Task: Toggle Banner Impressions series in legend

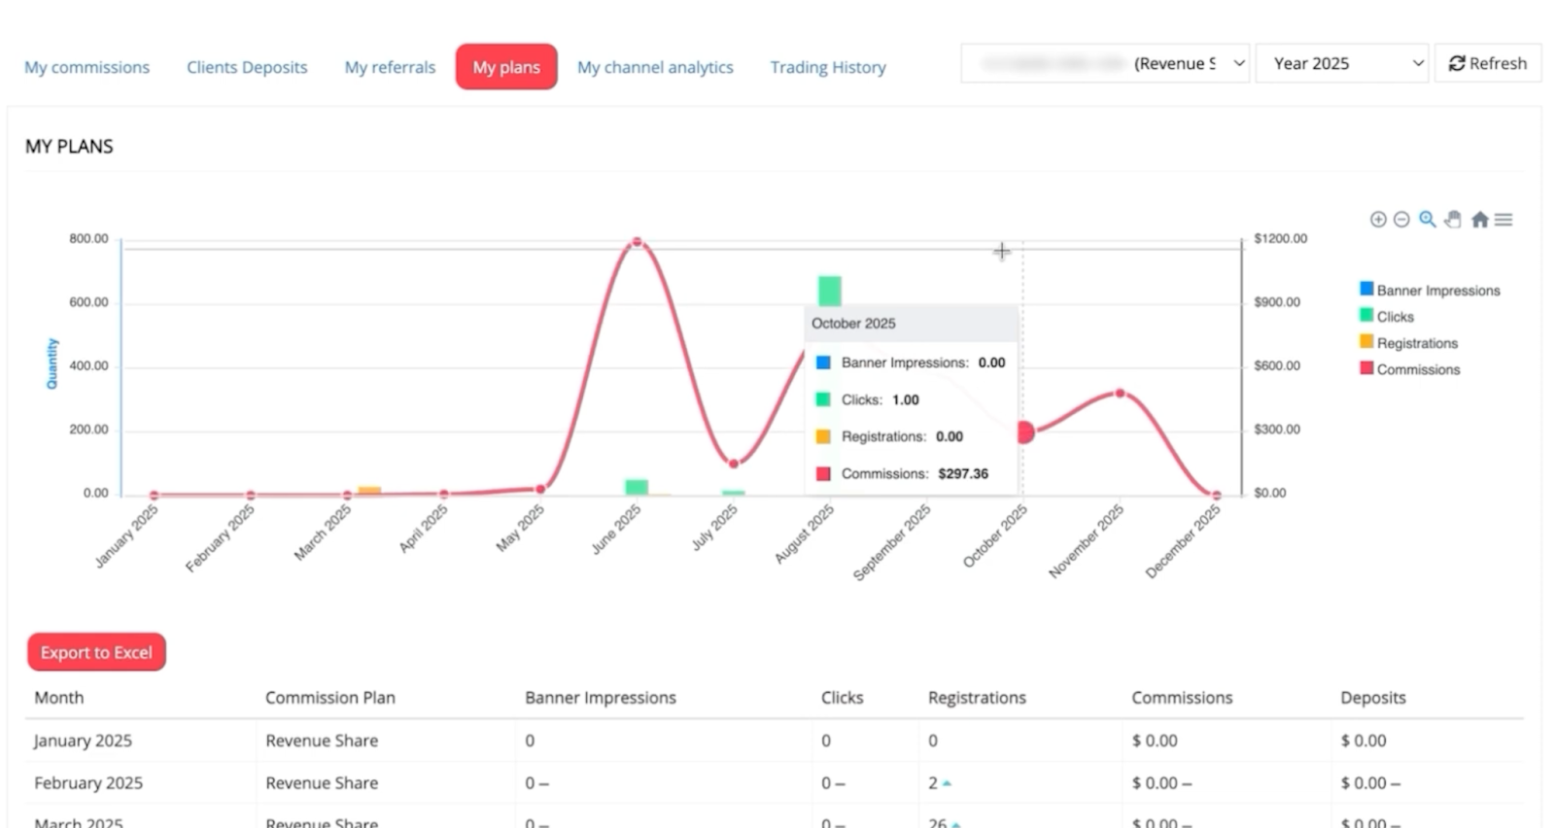Action: (x=1430, y=290)
